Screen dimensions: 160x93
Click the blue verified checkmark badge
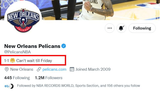pos(64,46)
